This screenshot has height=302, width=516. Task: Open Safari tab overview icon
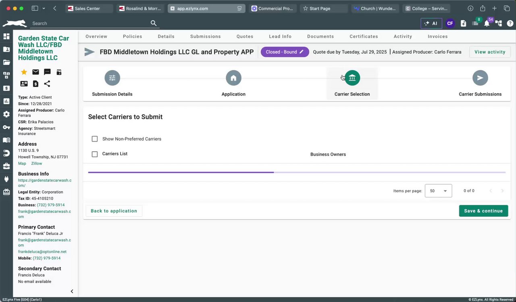[507, 8]
